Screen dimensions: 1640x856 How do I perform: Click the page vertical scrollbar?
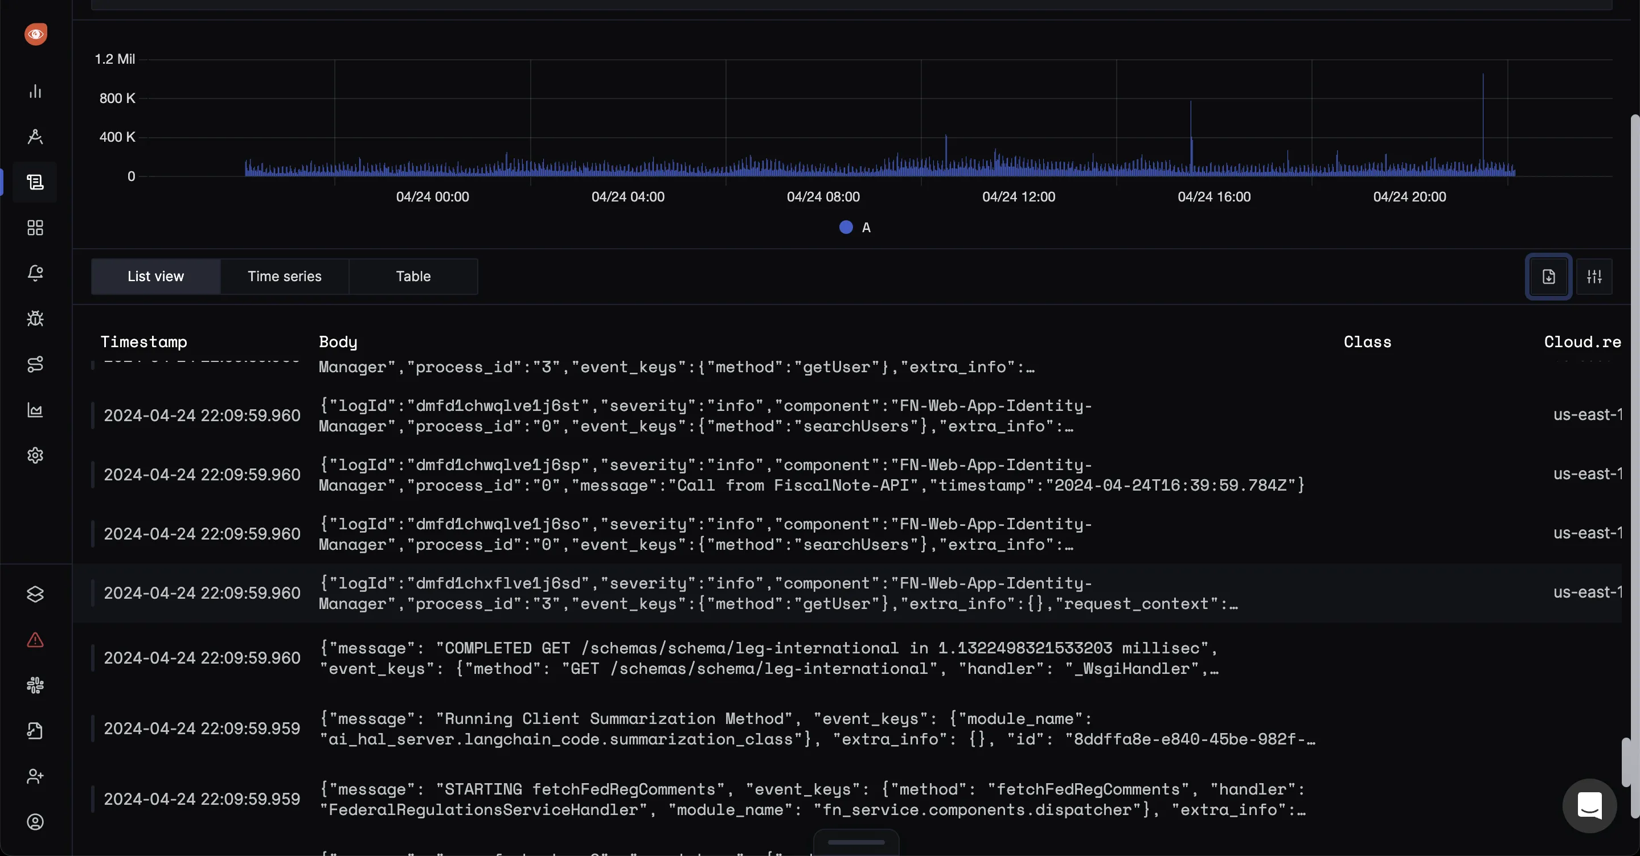(x=1634, y=466)
